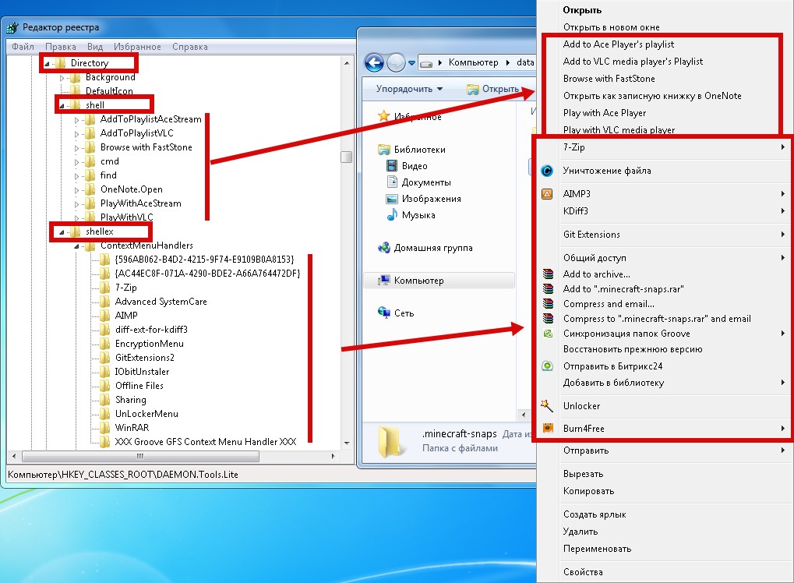Collapse the shellex registry key

pos(62,231)
